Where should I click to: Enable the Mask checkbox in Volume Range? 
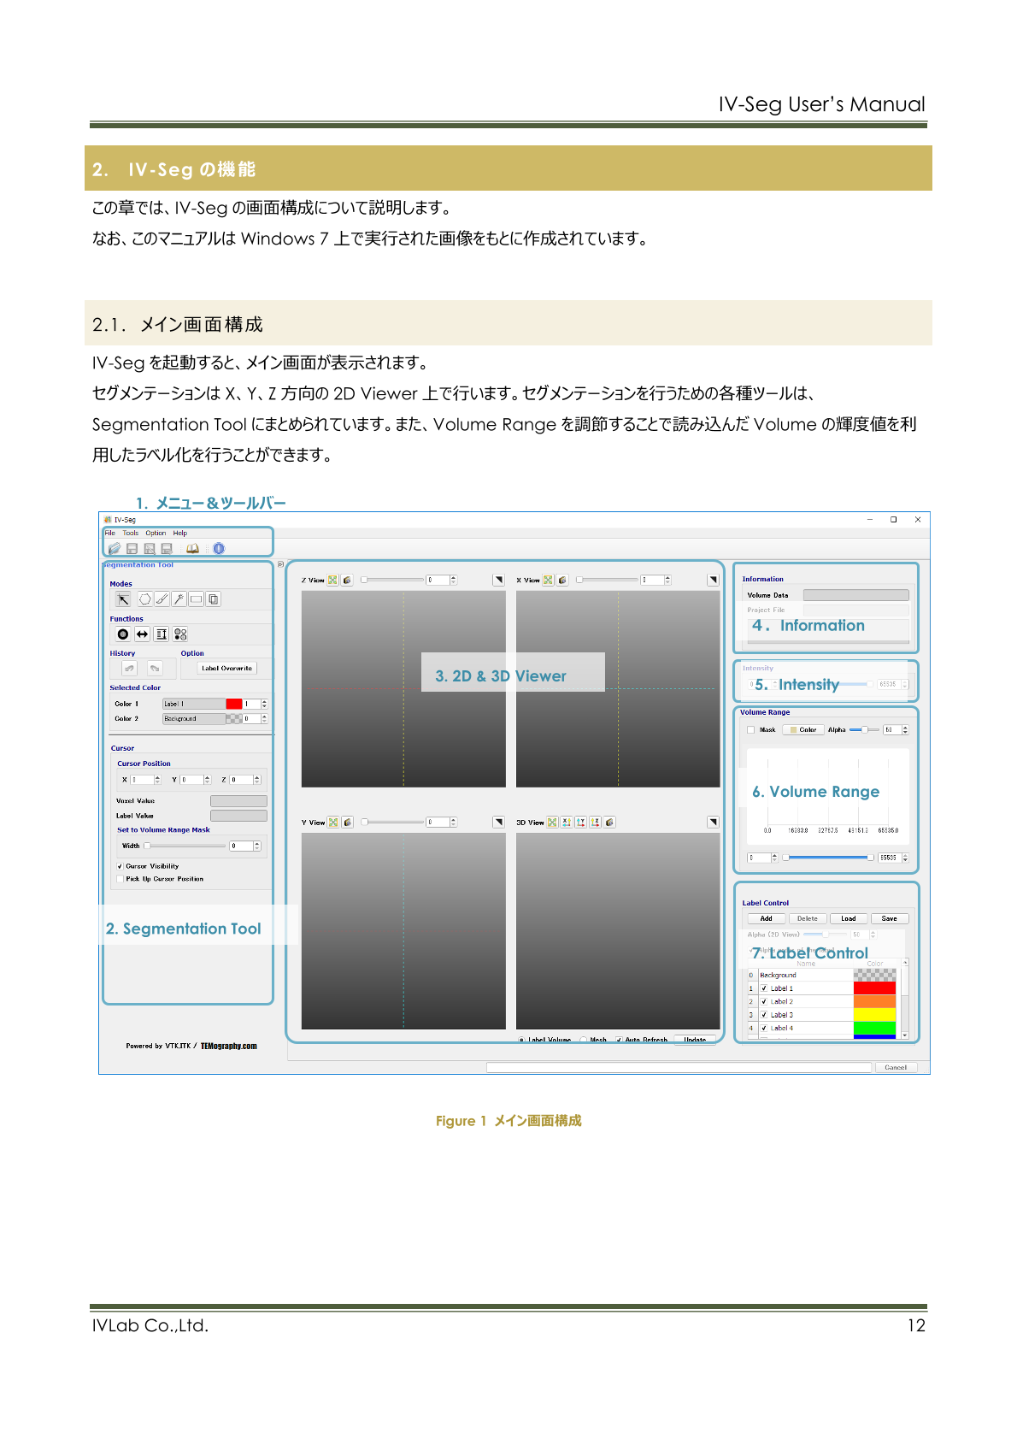coord(751,730)
